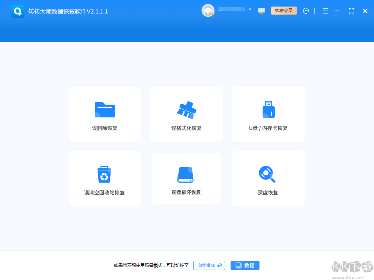Open U盘/内存卡恢复 with the USB drive icon
This screenshot has width=374, height=280.
point(268,109)
